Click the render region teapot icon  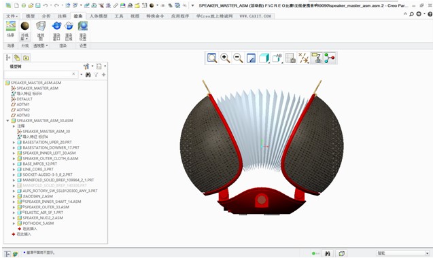click(69, 26)
